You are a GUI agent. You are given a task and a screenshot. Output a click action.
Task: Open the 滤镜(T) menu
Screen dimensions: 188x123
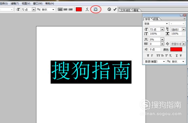click(15, 4)
